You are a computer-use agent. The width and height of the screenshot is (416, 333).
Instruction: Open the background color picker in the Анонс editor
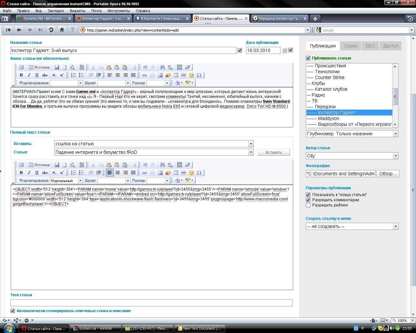pyautogui.click(x=189, y=83)
